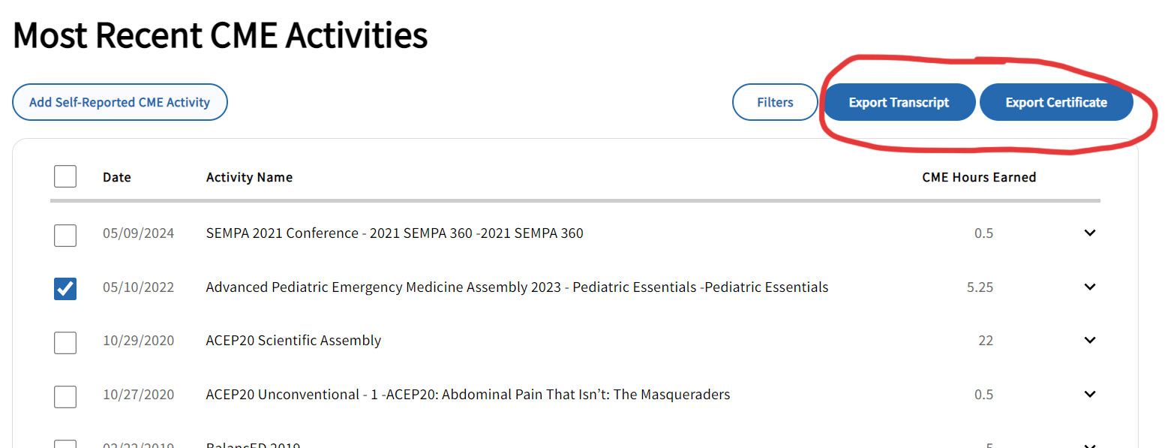Viewport: 1174px width, 448px height.
Task: Click the CME Hours Earned column header
Action: [x=979, y=178]
